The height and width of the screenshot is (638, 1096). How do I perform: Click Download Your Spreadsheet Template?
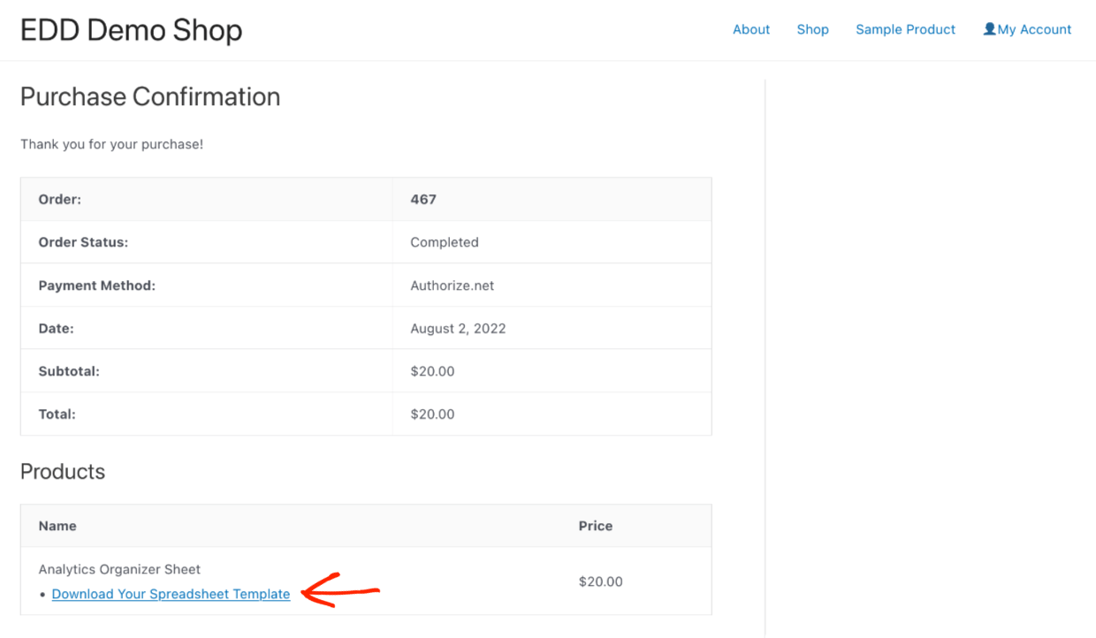point(171,594)
